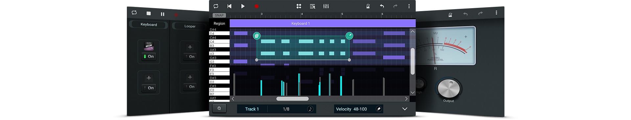Click metronome icon in right VU meter window
Image resolution: width=631 pixels, height=120 pixels.
450,15
